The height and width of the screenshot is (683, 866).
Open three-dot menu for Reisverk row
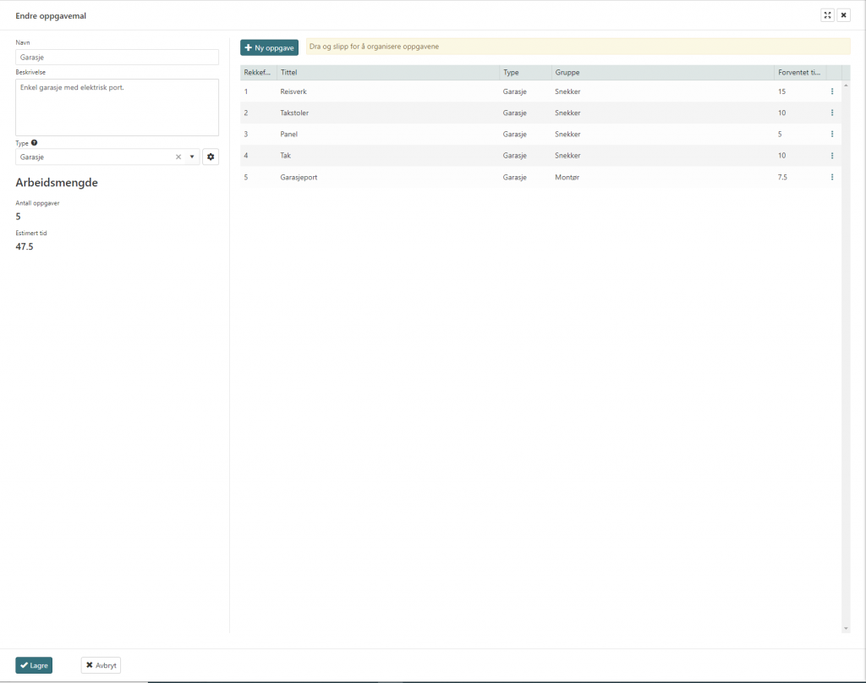point(832,91)
